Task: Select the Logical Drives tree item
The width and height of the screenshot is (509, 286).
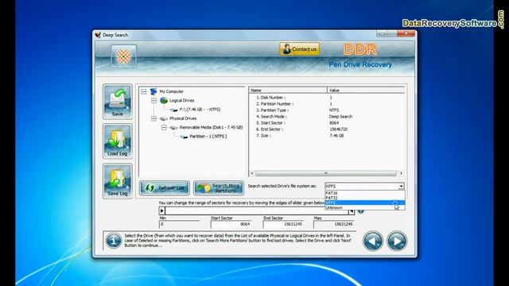Action: coord(181,101)
